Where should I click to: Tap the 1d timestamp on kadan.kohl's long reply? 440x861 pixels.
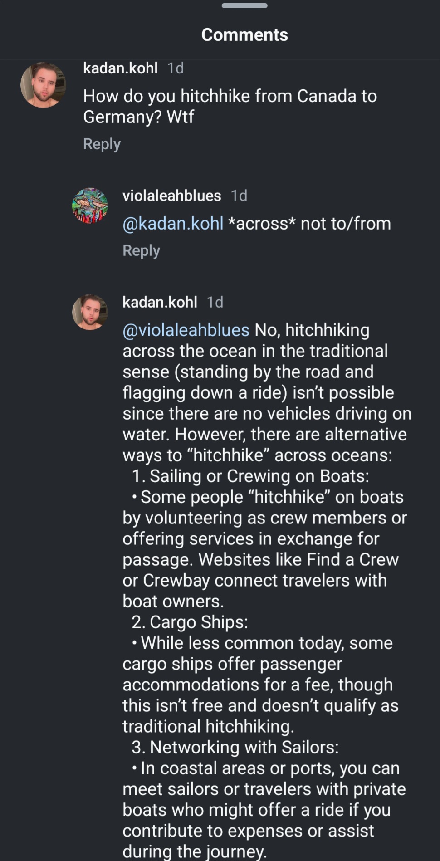tap(215, 302)
